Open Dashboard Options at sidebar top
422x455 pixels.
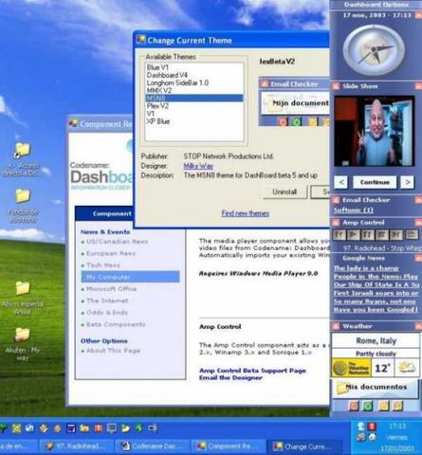376,5
